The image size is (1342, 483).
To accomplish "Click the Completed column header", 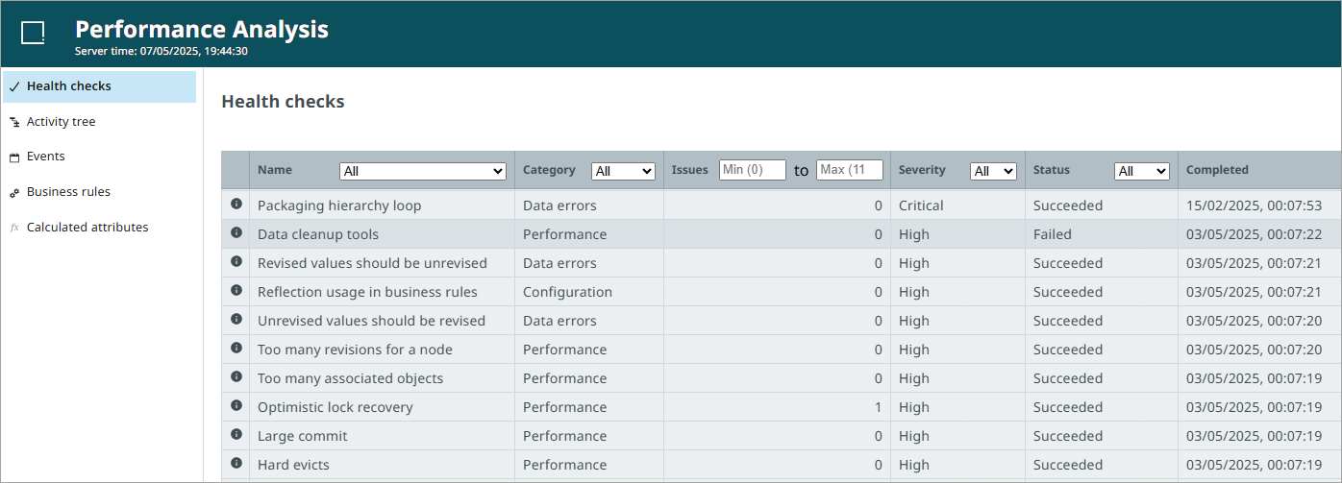I will click(x=1217, y=170).
